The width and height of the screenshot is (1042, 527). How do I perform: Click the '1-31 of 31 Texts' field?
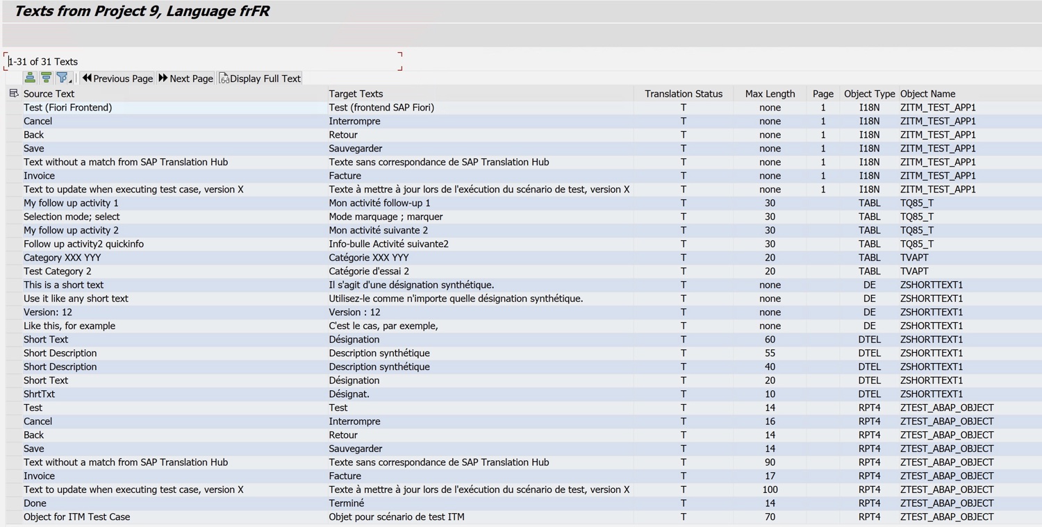[201, 62]
